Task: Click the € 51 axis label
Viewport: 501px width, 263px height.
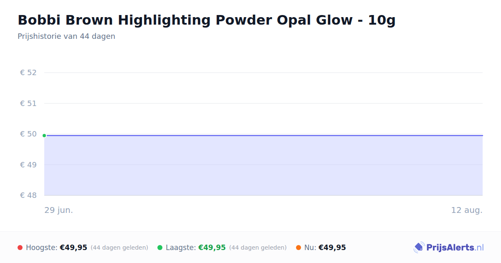Action: (28, 103)
